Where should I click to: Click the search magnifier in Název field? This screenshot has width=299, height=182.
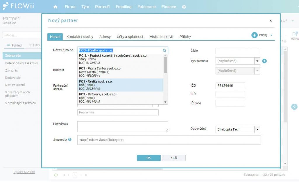tap(164, 50)
